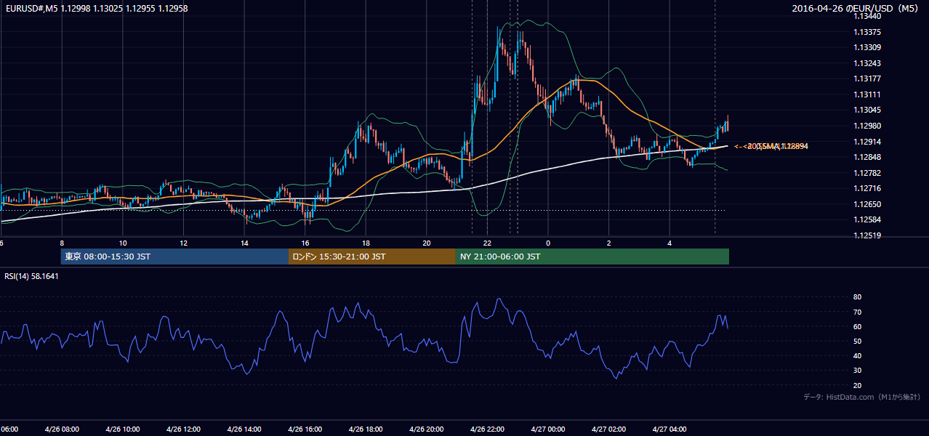Image resolution: width=929 pixels, height=436 pixels.
Task: Click the 4/26 10:00 date label
Action: [x=122, y=429]
